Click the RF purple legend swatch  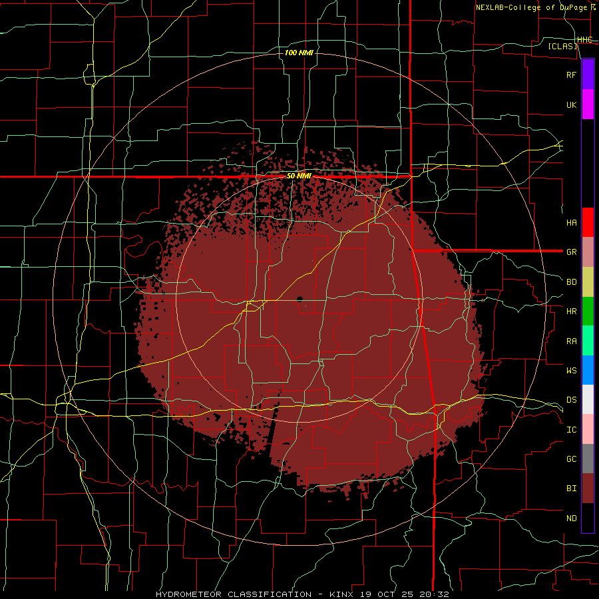tap(588, 75)
